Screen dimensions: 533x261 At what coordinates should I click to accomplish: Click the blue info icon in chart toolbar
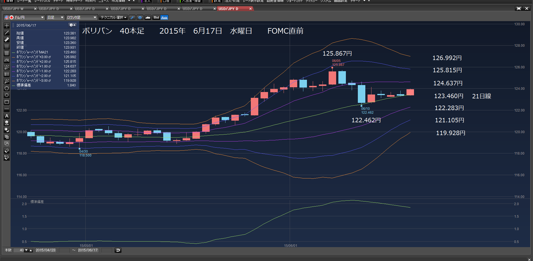coord(140,18)
